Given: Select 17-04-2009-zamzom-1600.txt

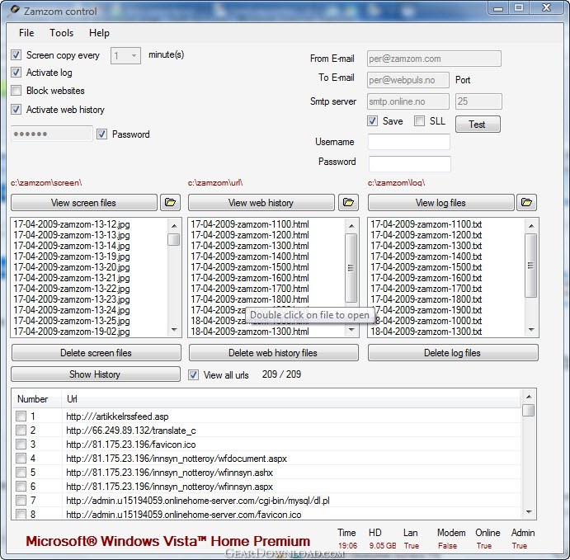Looking at the screenshot, I should 426,278.
